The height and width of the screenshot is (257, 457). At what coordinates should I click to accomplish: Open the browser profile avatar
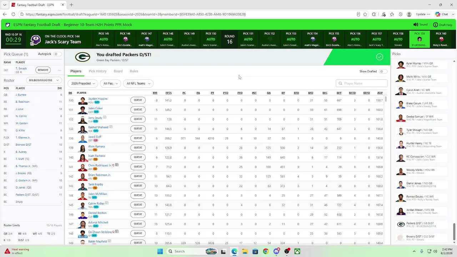pos(409,14)
